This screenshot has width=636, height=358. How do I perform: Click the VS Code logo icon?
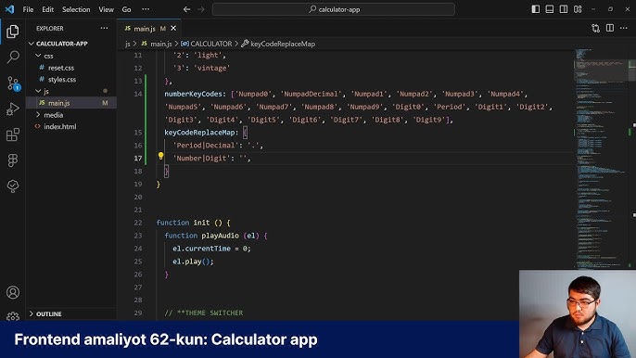tap(9, 9)
